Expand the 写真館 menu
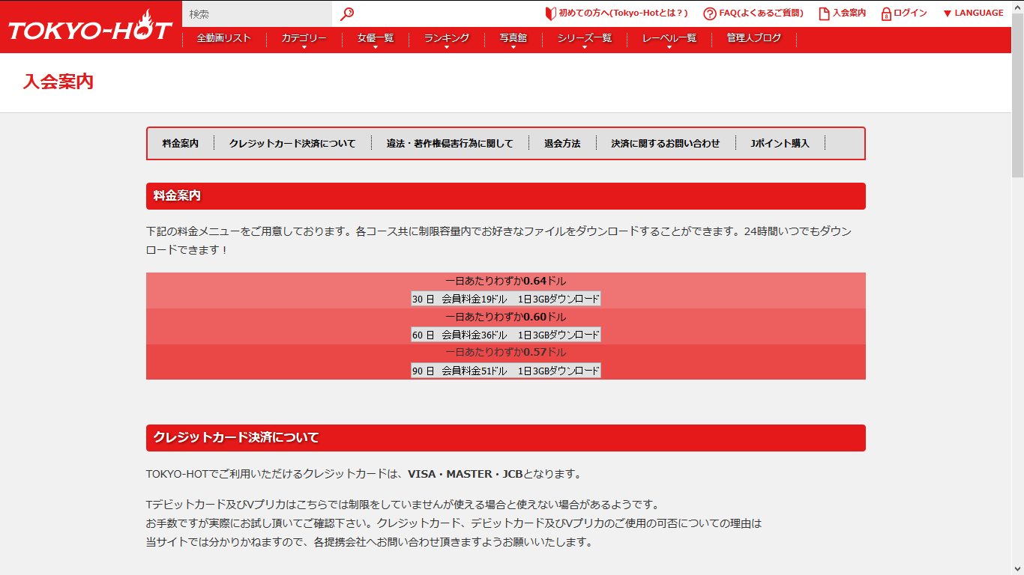This screenshot has width=1024, height=575. point(513,39)
